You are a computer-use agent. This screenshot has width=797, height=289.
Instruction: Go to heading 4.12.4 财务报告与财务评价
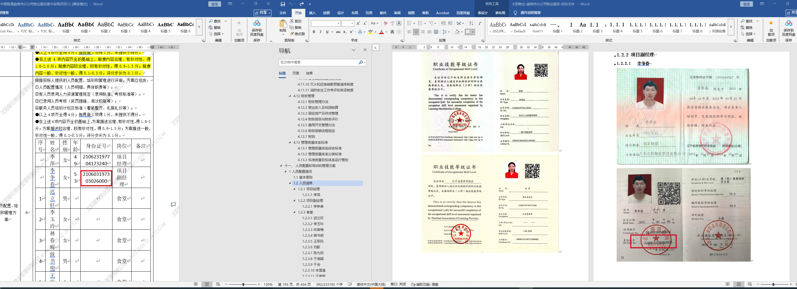click(x=318, y=119)
